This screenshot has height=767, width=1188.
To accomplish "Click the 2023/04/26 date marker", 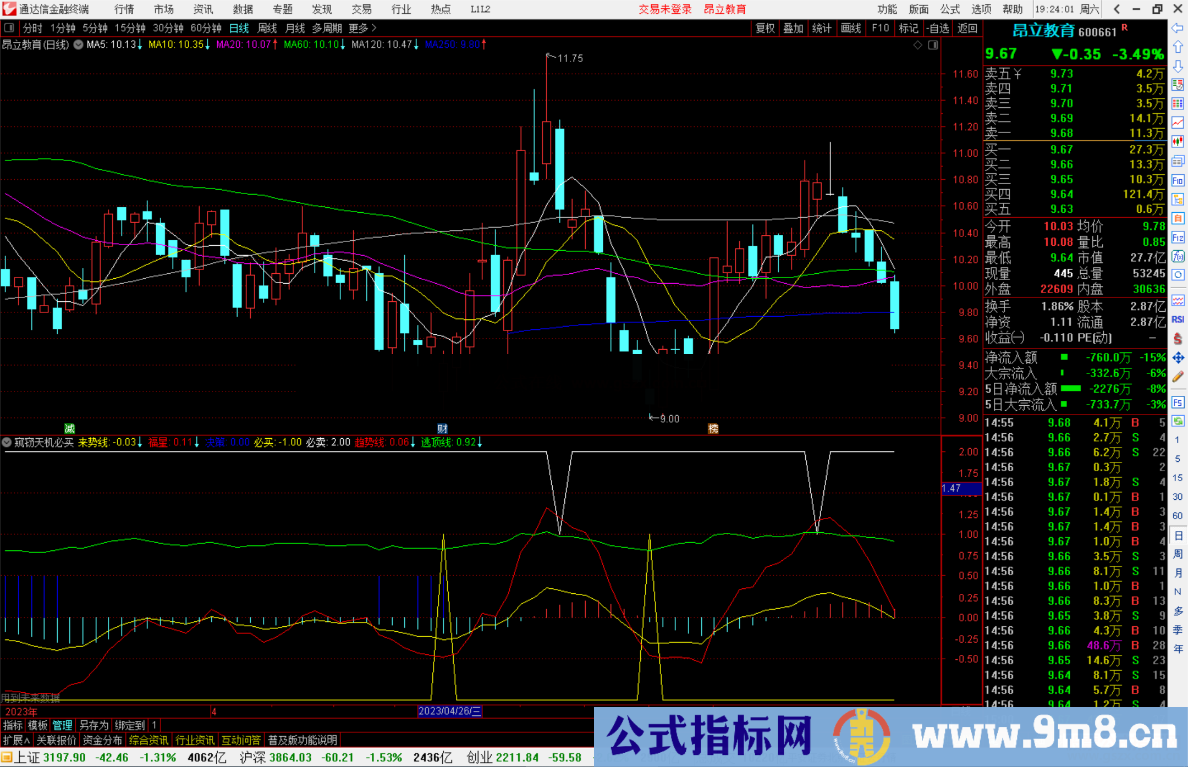I will tap(450, 711).
